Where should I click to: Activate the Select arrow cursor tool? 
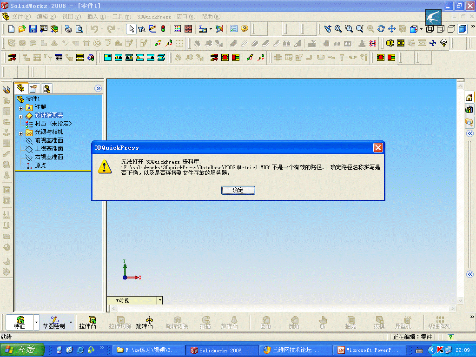(x=131, y=29)
